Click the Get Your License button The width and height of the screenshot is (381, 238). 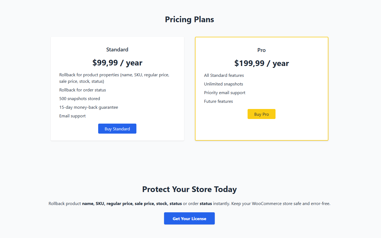189,219
